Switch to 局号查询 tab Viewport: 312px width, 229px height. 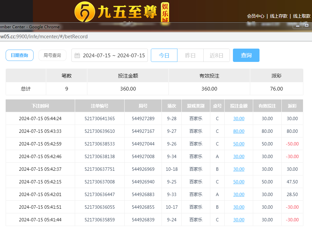[x=52, y=55]
